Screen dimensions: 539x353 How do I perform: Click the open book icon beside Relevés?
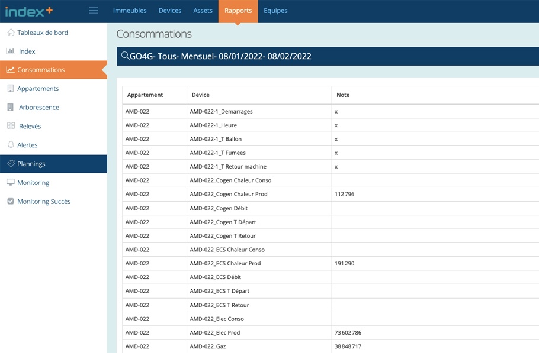(11, 126)
